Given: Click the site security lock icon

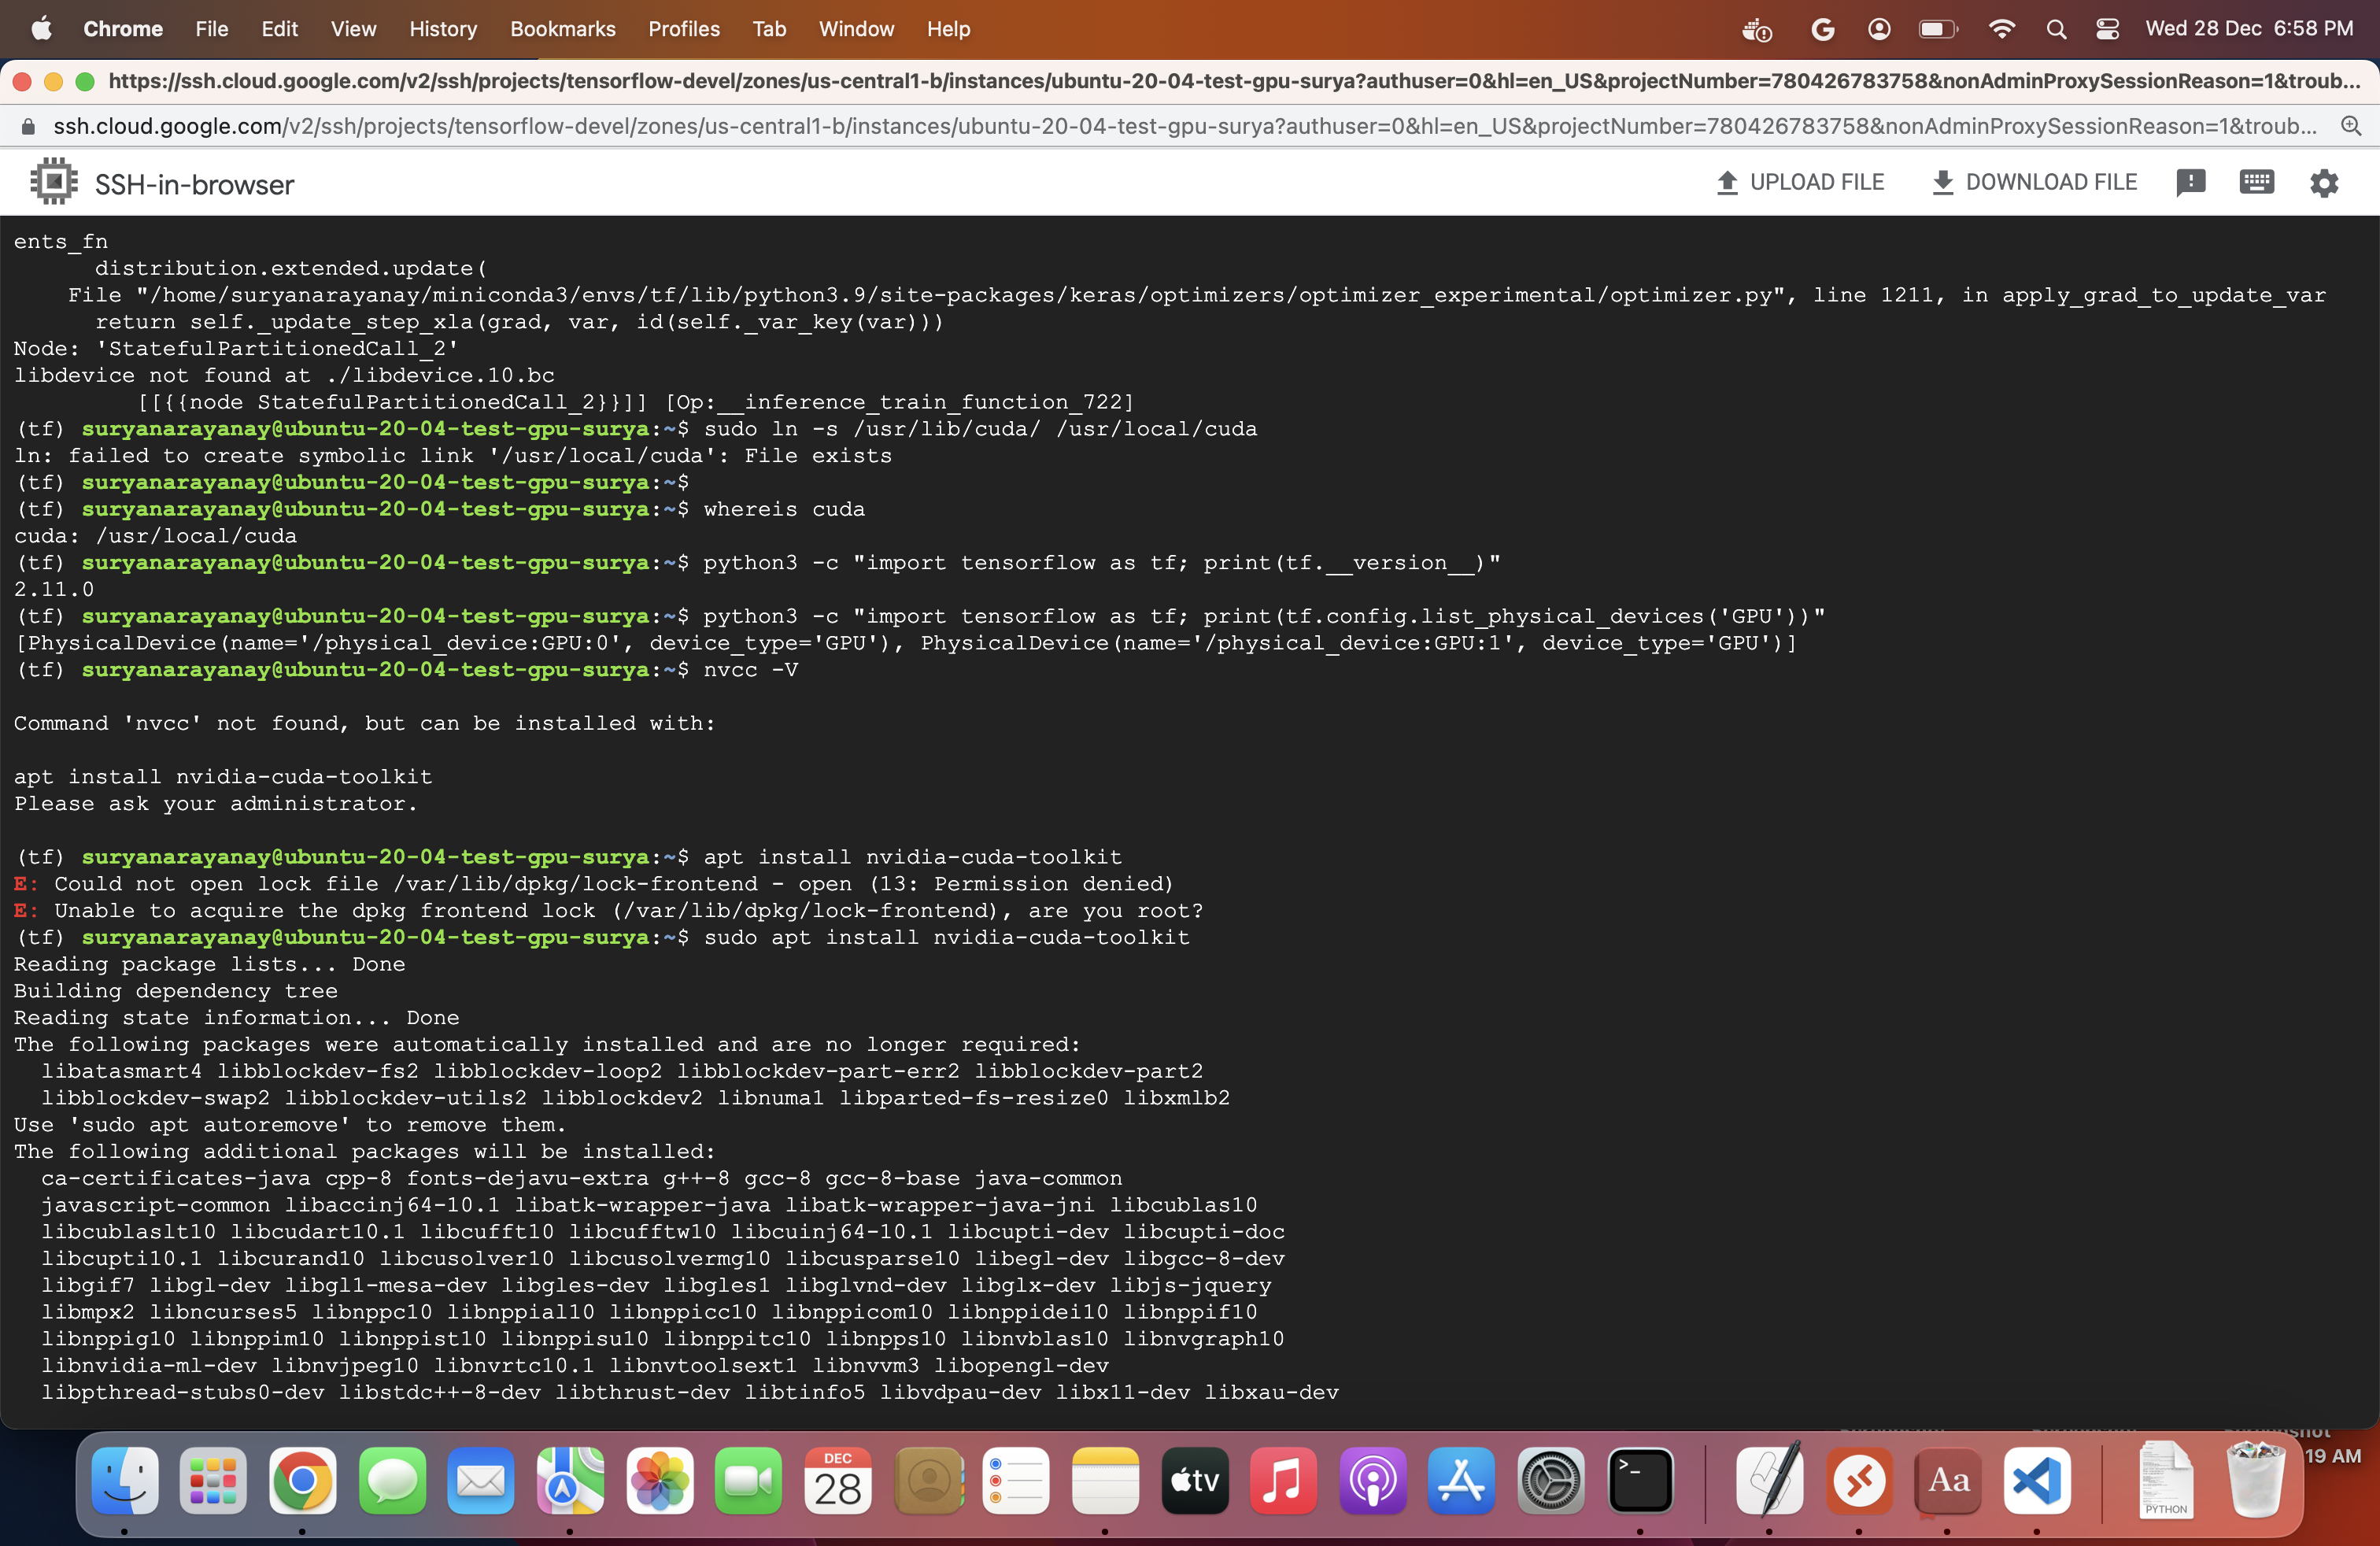Looking at the screenshot, I should click(x=28, y=126).
